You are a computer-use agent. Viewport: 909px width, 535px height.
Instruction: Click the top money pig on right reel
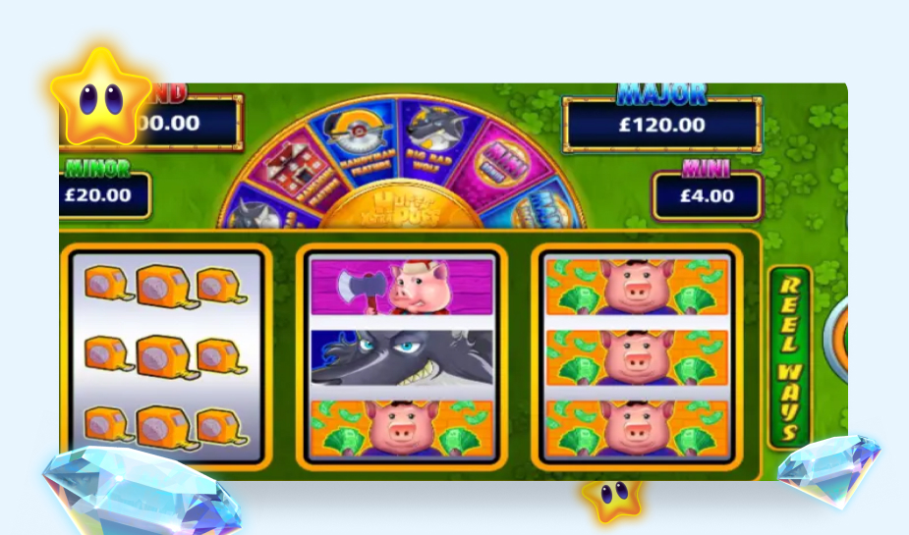click(637, 287)
